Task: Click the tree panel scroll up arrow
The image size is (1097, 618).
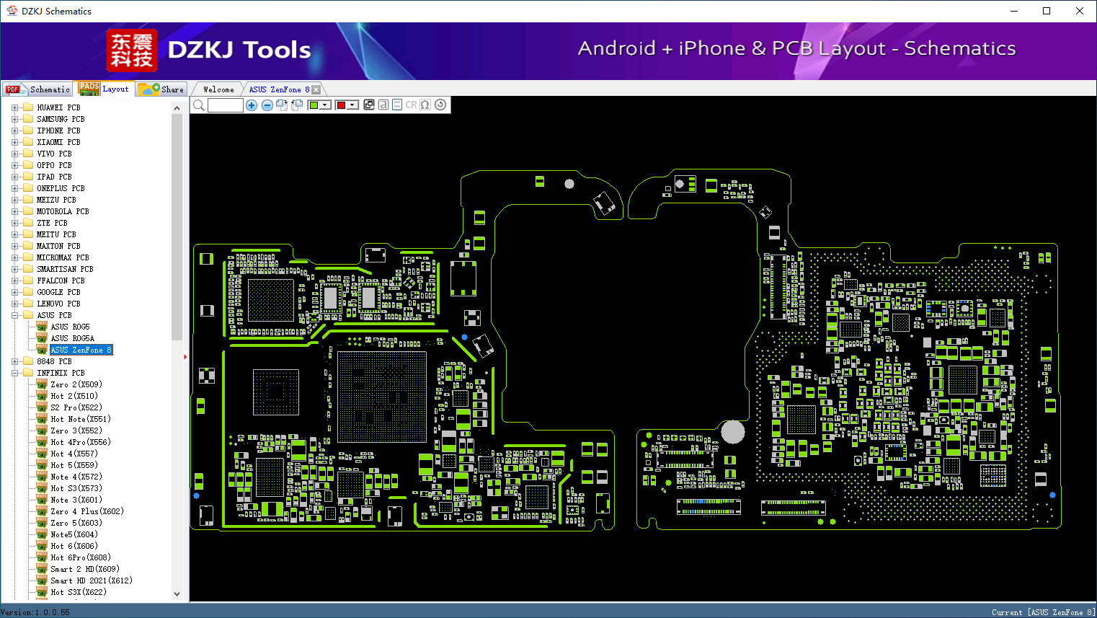Action: tap(177, 108)
